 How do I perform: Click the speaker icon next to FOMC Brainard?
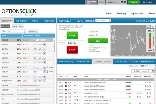pyautogui.click(x=110, y=100)
